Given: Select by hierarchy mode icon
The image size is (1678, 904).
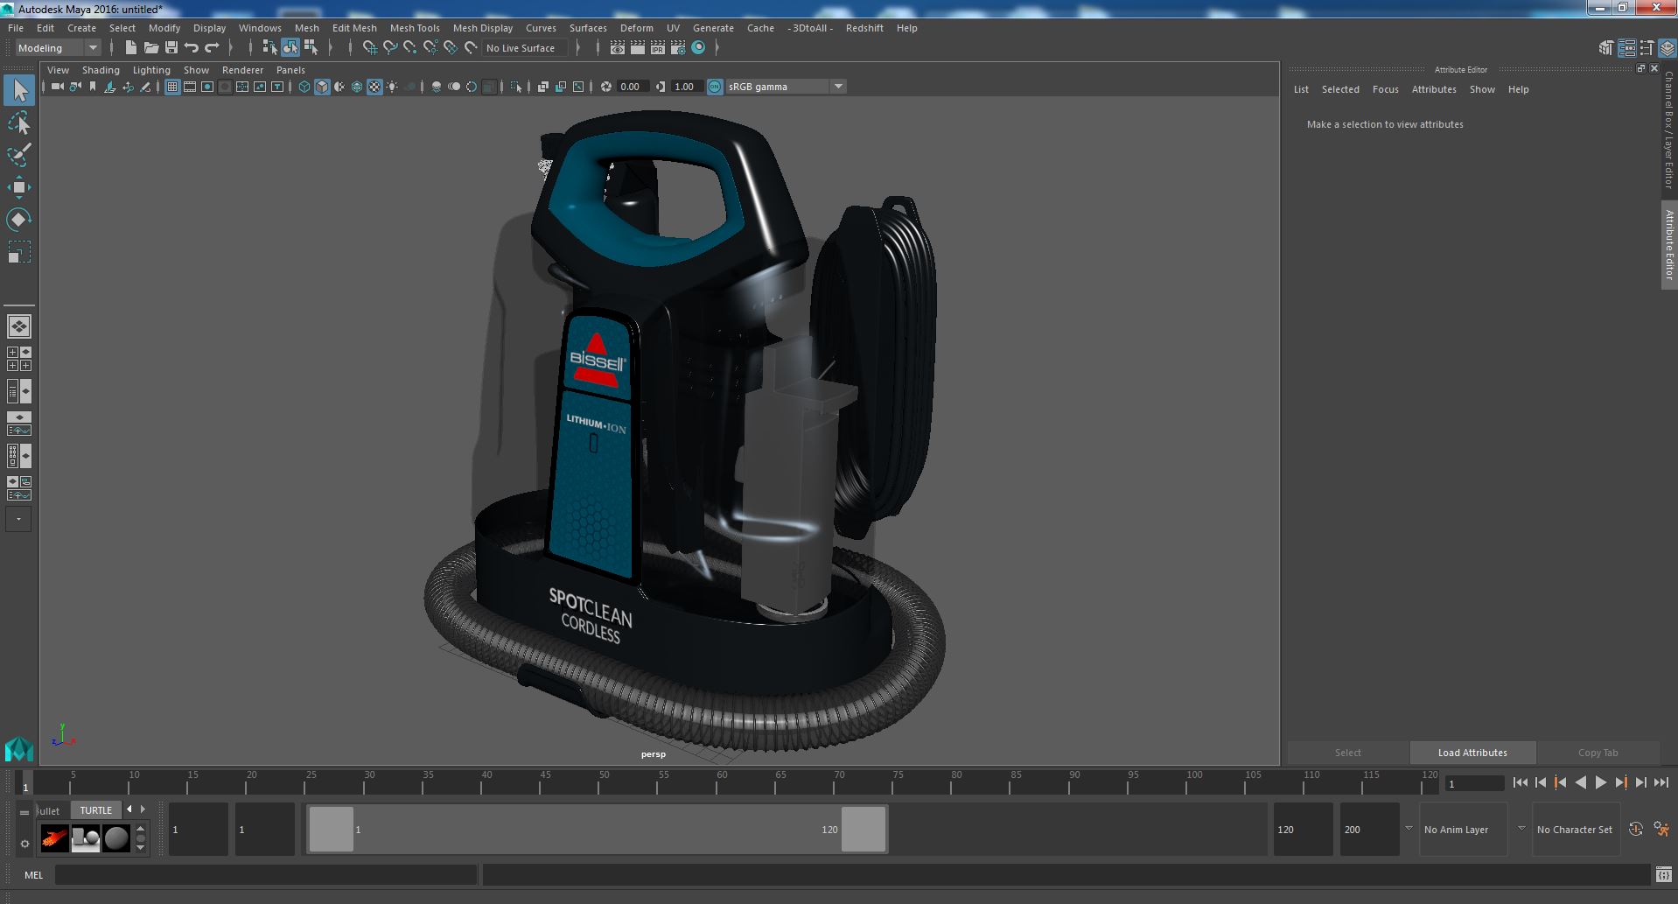Looking at the screenshot, I should [x=269, y=48].
